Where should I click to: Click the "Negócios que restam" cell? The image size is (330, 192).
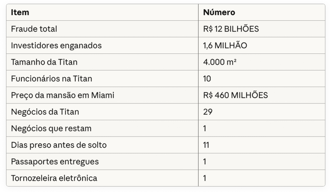click(51, 129)
